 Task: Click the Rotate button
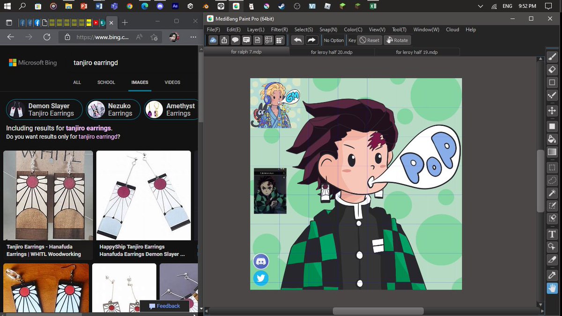397,40
